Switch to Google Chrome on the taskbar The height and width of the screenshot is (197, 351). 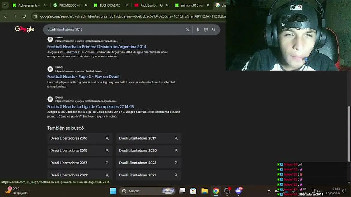click(216, 191)
